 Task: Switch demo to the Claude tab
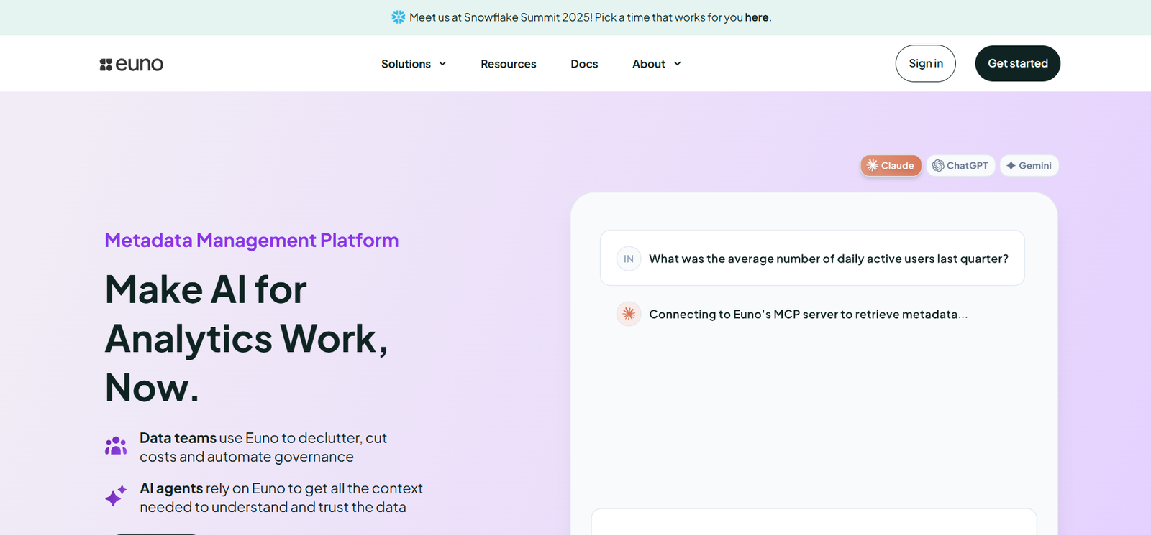pyautogui.click(x=891, y=166)
